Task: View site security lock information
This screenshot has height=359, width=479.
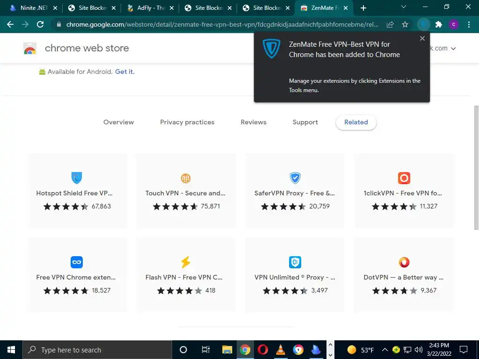Action: pos(59,24)
